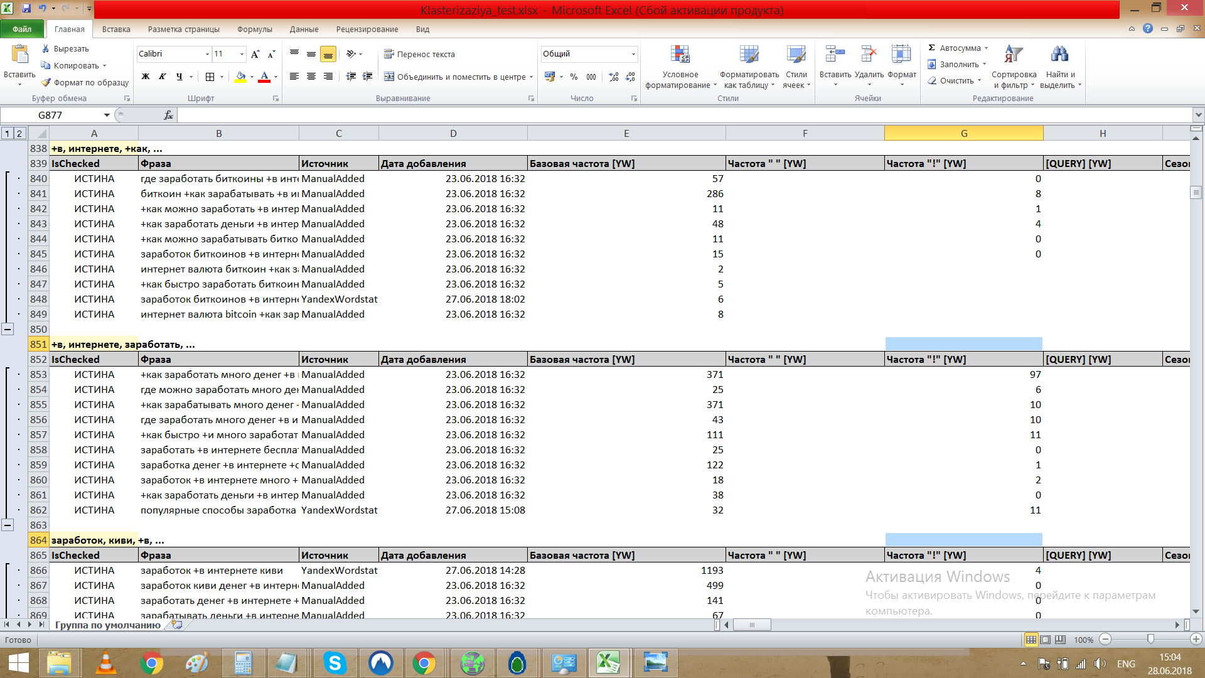The height and width of the screenshot is (678, 1205).
Task: Collapse the outline group at row 863
Action: coord(8,525)
